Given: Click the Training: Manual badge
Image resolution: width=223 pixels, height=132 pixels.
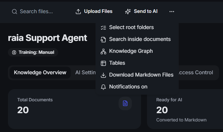Looking at the screenshot, I should click(33, 52).
